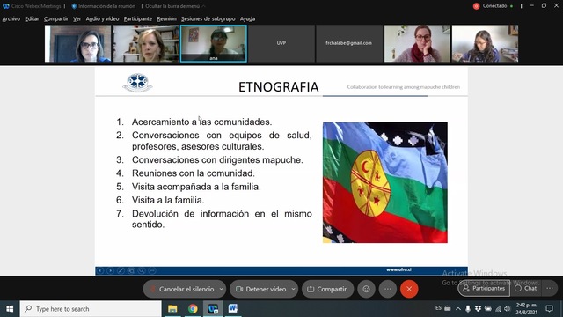Image resolution: width=563 pixels, height=317 pixels.
Task: Open Word from the Windows taskbar
Action: pos(232,309)
